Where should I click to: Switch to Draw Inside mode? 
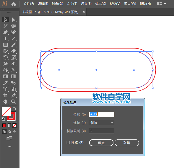tap(14, 132)
